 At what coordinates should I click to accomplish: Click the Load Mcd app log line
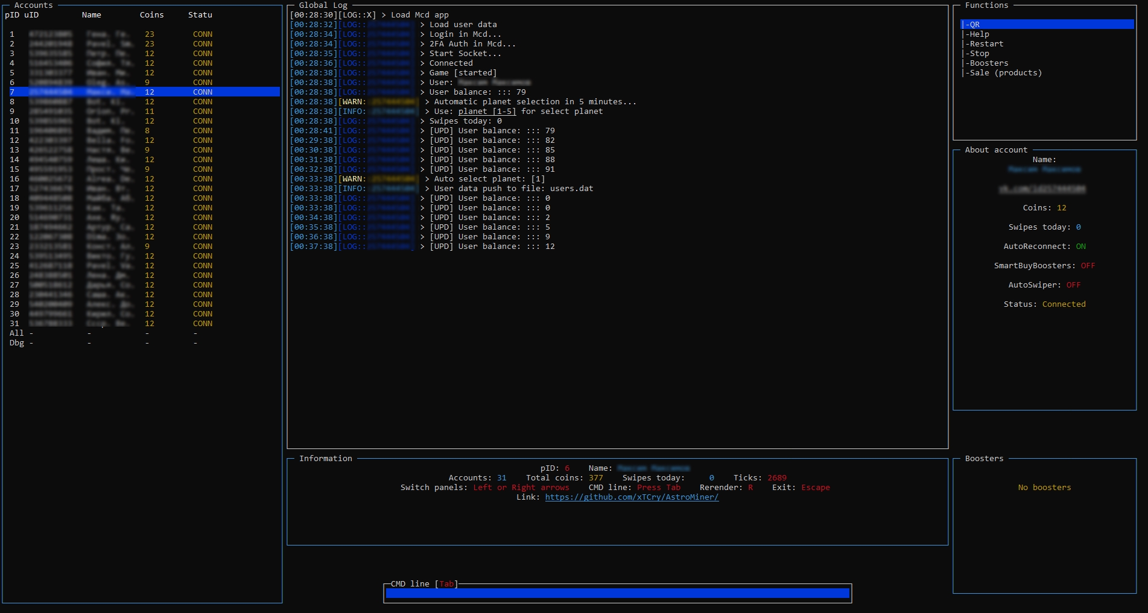[369, 15]
